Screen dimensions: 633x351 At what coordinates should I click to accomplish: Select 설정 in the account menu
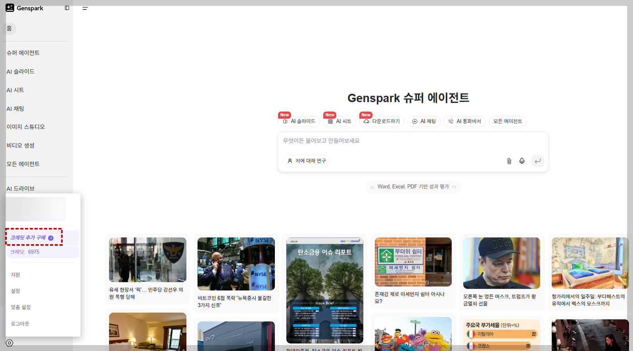coord(15,291)
